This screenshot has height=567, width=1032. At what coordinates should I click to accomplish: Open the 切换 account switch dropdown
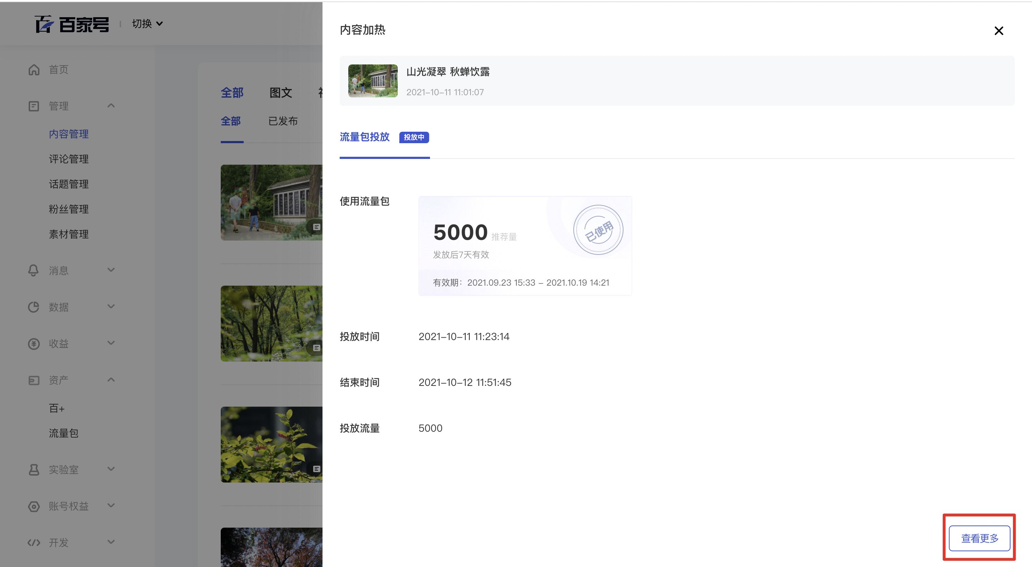pyautogui.click(x=147, y=24)
